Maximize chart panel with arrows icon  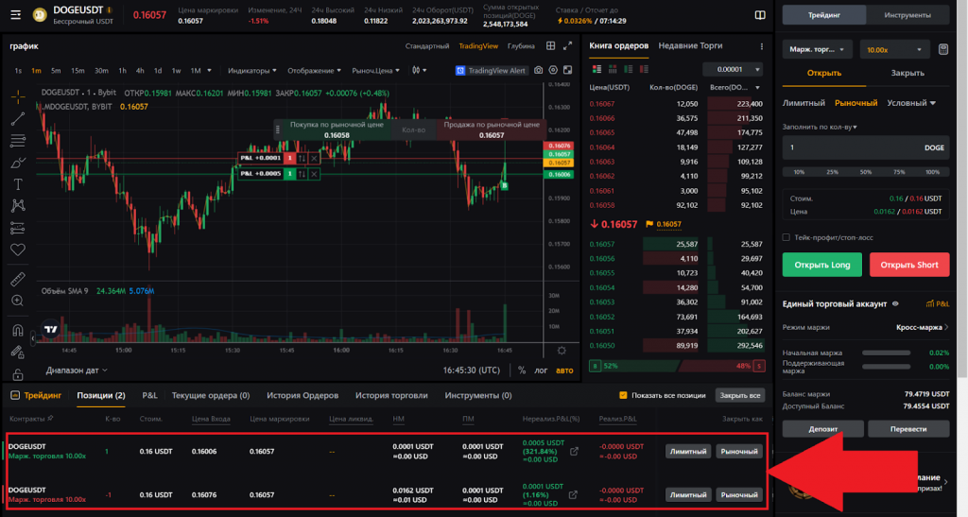567,45
